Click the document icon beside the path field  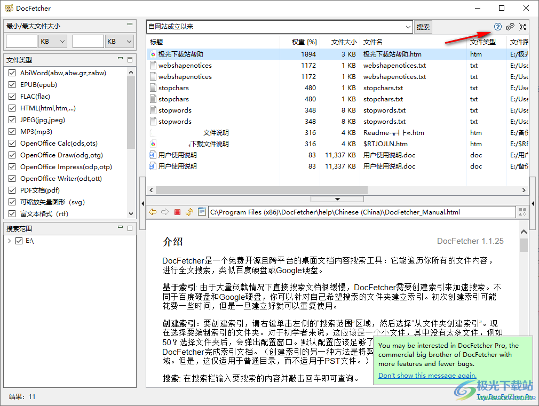click(x=202, y=212)
